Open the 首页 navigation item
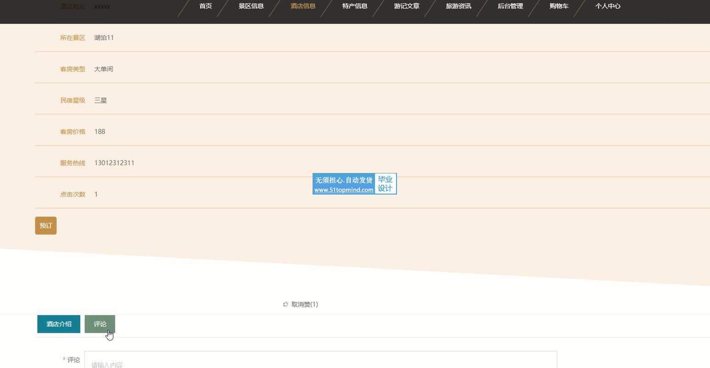 206,6
